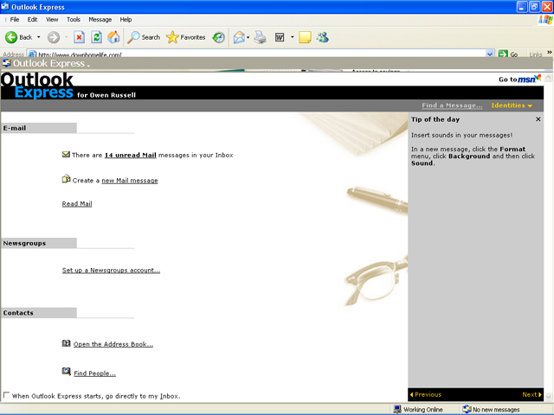Click the yellow Discuss note icon
The width and height of the screenshot is (554, 415).
tap(305, 37)
